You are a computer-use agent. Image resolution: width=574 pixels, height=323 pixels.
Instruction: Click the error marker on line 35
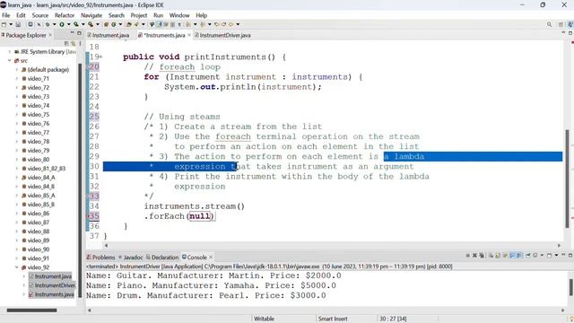88,216
